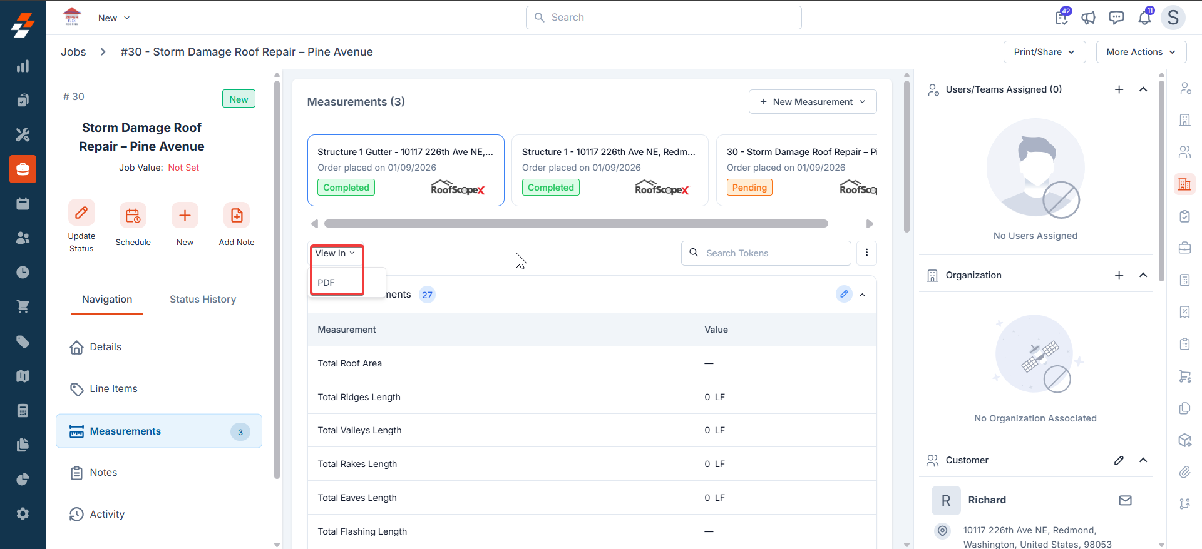Click the right arrow of cards scrollbar

click(x=870, y=224)
